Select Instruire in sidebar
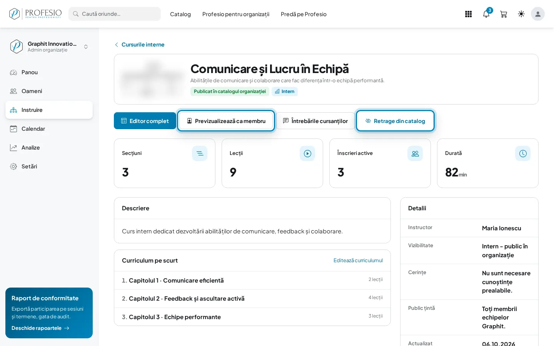This screenshot has width=554, height=346. click(x=49, y=110)
